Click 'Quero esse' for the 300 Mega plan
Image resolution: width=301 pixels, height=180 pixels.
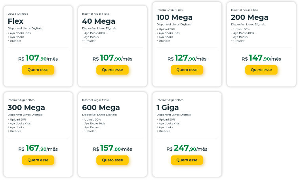[38, 160]
